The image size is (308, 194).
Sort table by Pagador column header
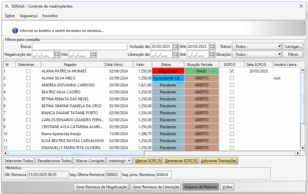(x=73, y=65)
